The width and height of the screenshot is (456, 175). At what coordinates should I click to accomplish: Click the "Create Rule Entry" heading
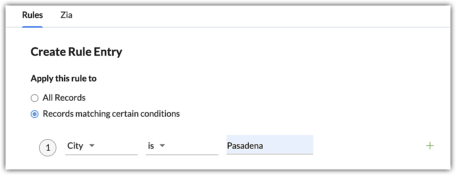pyautogui.click(x=76, y=52)
